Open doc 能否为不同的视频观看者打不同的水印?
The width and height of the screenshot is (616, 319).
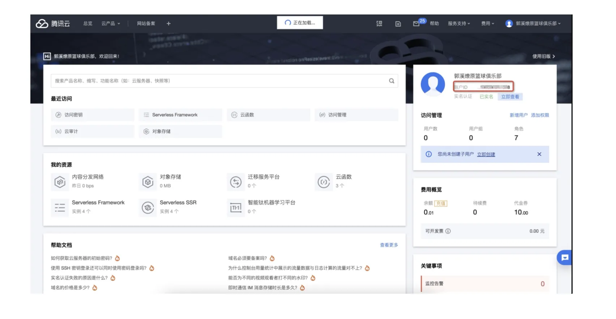coord(268,278)
